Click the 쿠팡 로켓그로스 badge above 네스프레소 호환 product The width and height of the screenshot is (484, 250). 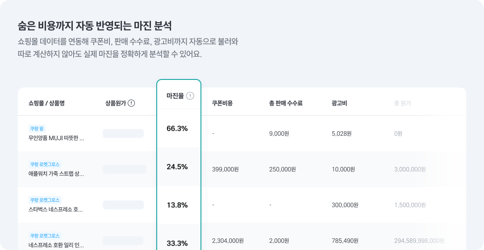click(45, 236)
